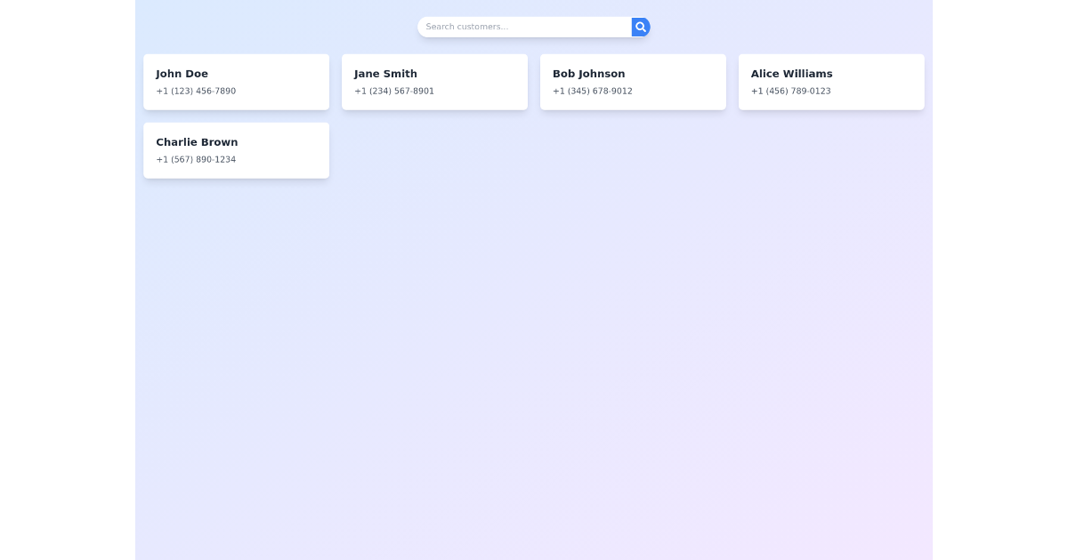Image resolution: width=1068 pixels, height=560 pixels.
Task: Select the Bob Johnson contact card
Action: tap(633, 82)
